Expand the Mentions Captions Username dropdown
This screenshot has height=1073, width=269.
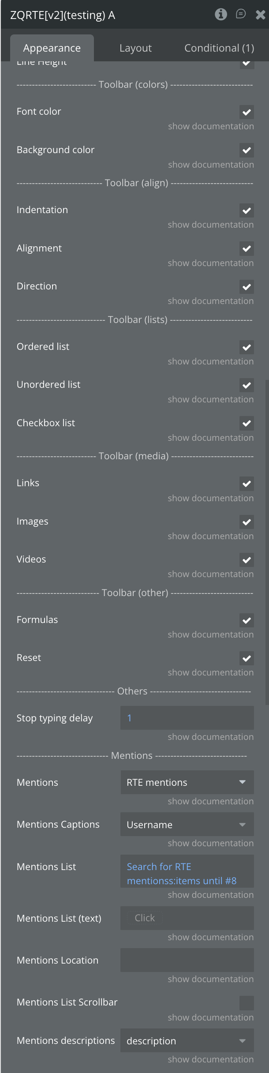[187, 824]
